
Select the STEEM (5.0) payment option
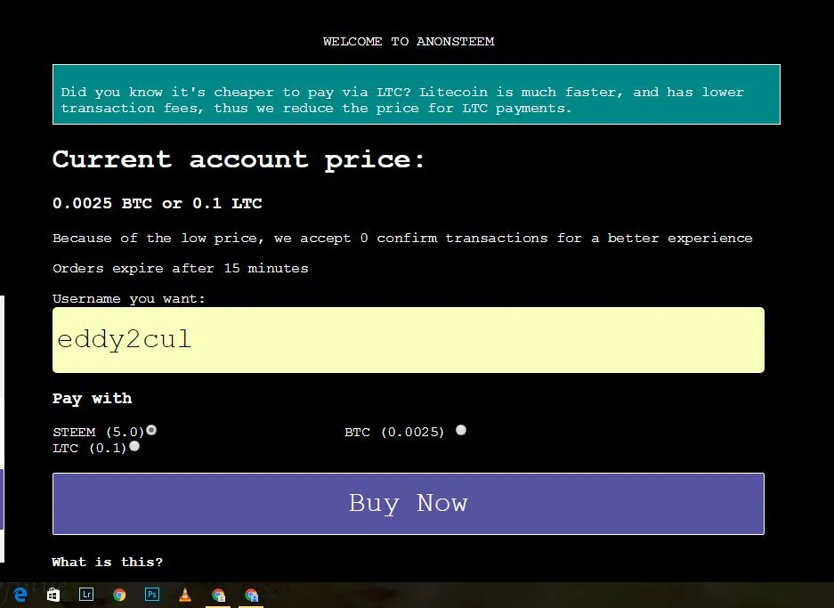pos(151,430)
